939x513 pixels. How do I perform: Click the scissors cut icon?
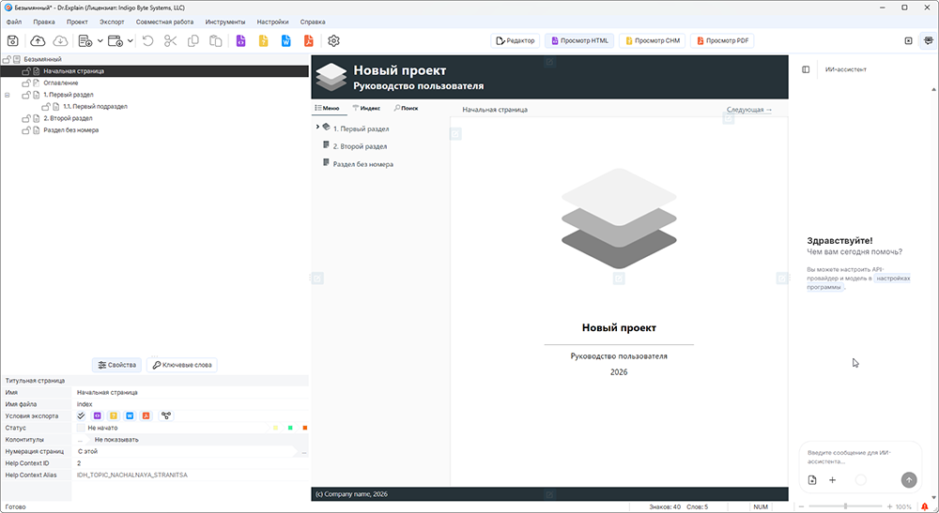171,40
